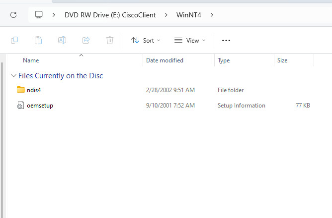This screenshot has width=332, height=218.
Task: Click the Delete trash icon
Action: tap(110, 40)
